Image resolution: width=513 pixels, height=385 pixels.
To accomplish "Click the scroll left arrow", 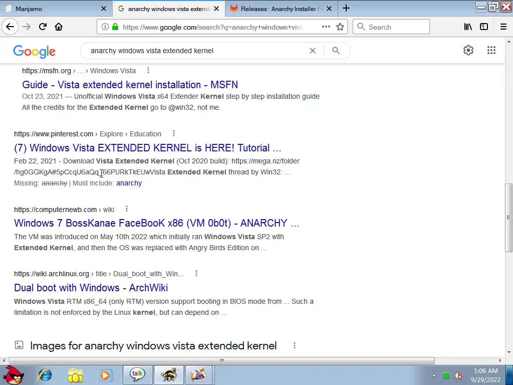I will coord(4,360).
